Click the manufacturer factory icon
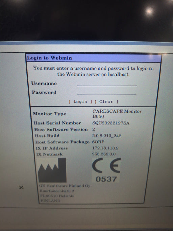 (x=52, y=170)
